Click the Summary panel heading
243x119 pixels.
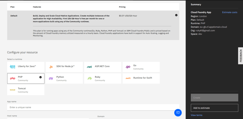point(196,4)
